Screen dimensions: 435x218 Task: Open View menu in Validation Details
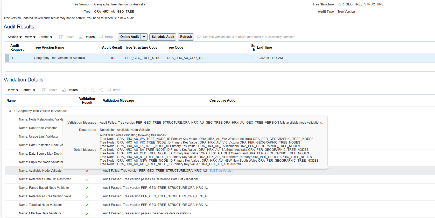(x=13, y=90)
